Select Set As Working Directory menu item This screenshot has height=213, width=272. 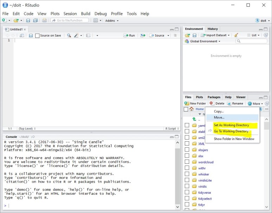point(232,125)
